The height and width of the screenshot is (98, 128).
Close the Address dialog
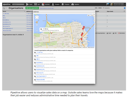[x=94, y=12]
